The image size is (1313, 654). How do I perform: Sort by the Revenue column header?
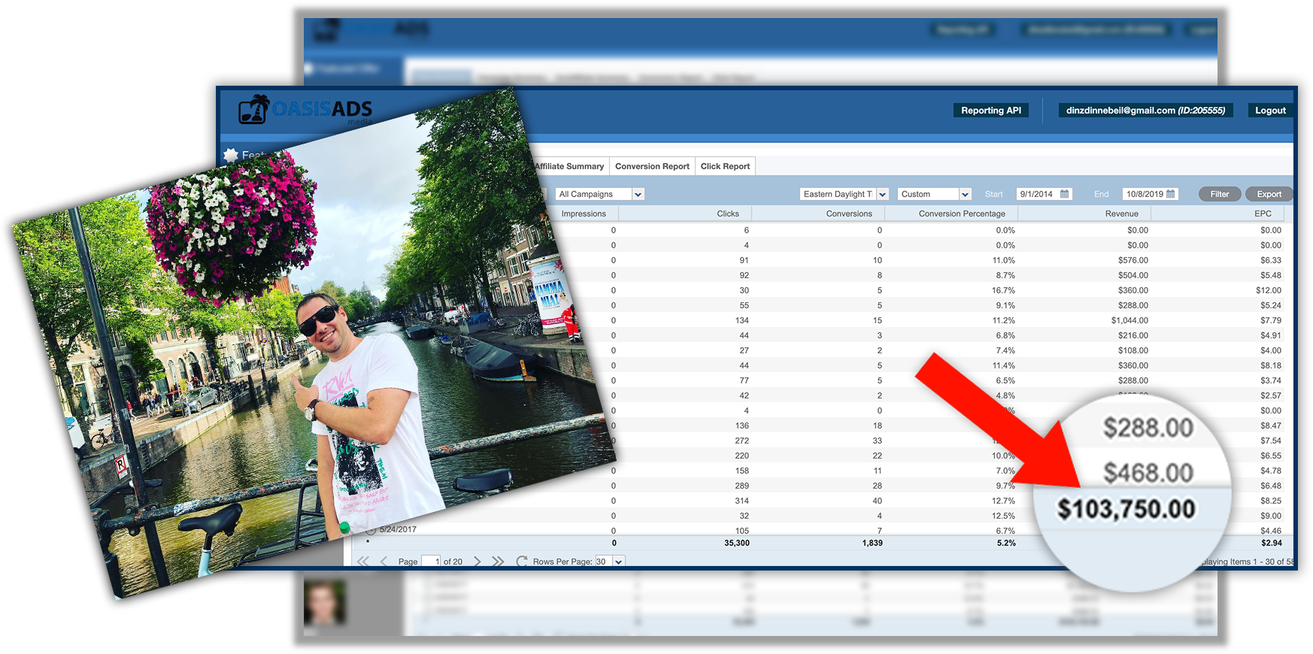tap(1122, 213)
